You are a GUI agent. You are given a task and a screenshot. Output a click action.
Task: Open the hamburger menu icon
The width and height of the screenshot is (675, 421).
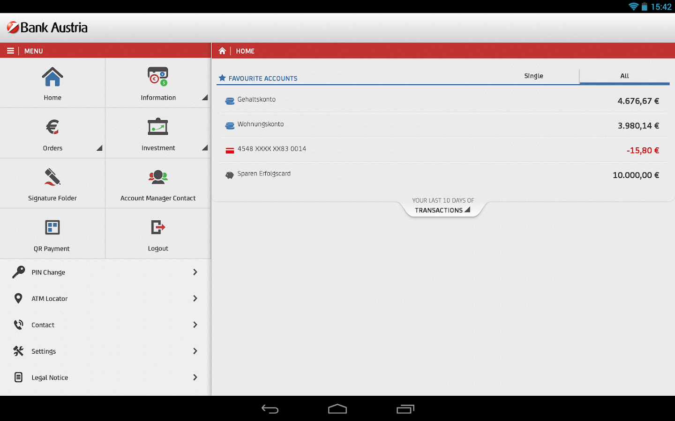(10, 51)
